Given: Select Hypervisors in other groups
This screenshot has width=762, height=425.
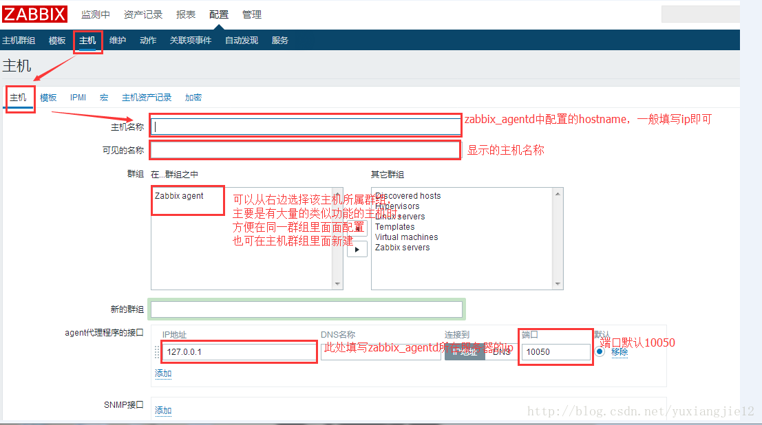Looking at the screenshot, I should [x=397, y=206].
